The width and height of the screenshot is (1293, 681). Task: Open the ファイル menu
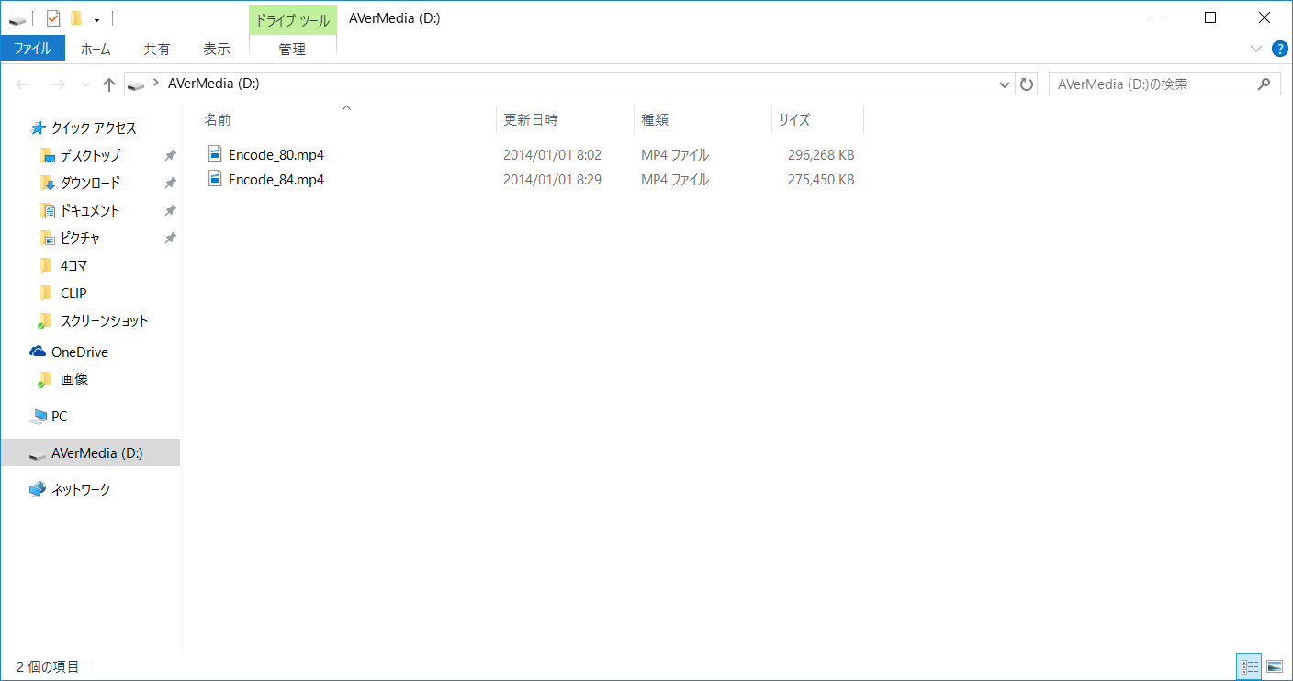pyautogui.click(x=32, y=49)
